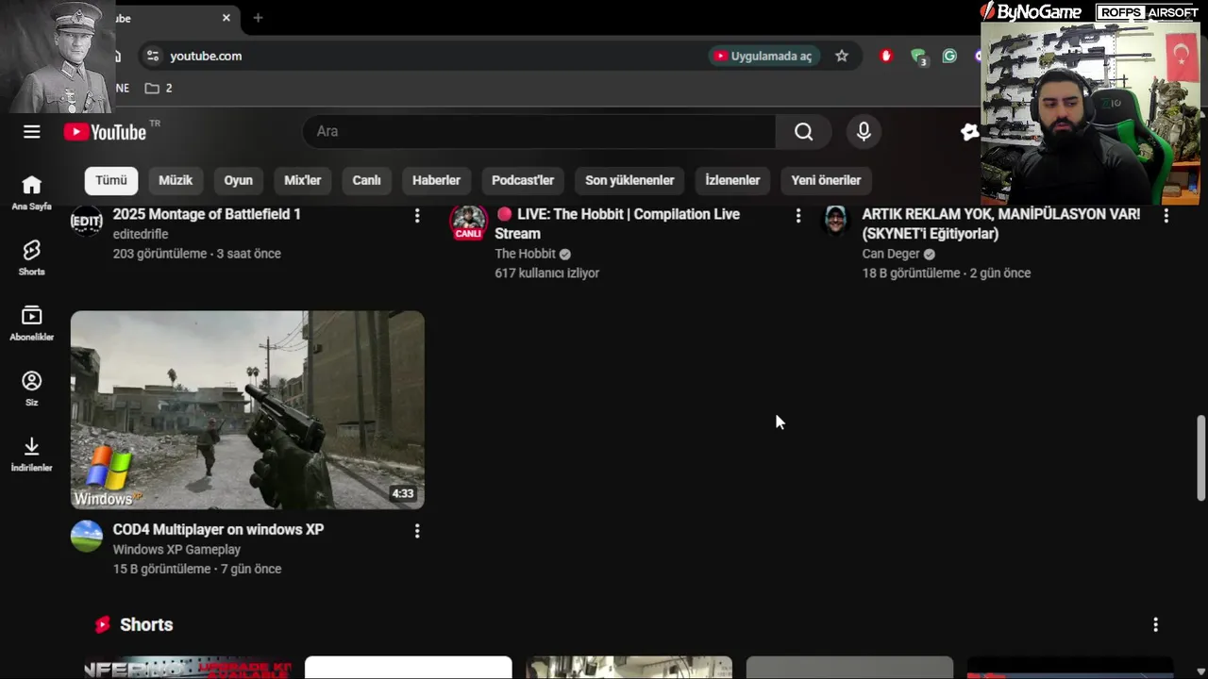Open Shorts in left sidebar
Screen dimensions: 1208x679
click(32, 257)
